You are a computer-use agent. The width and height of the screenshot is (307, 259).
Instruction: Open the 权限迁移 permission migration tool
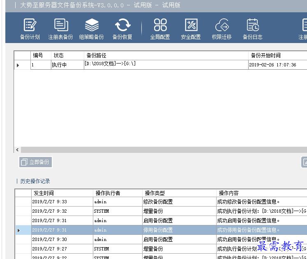pyautogui.click(x=222, y=29)
